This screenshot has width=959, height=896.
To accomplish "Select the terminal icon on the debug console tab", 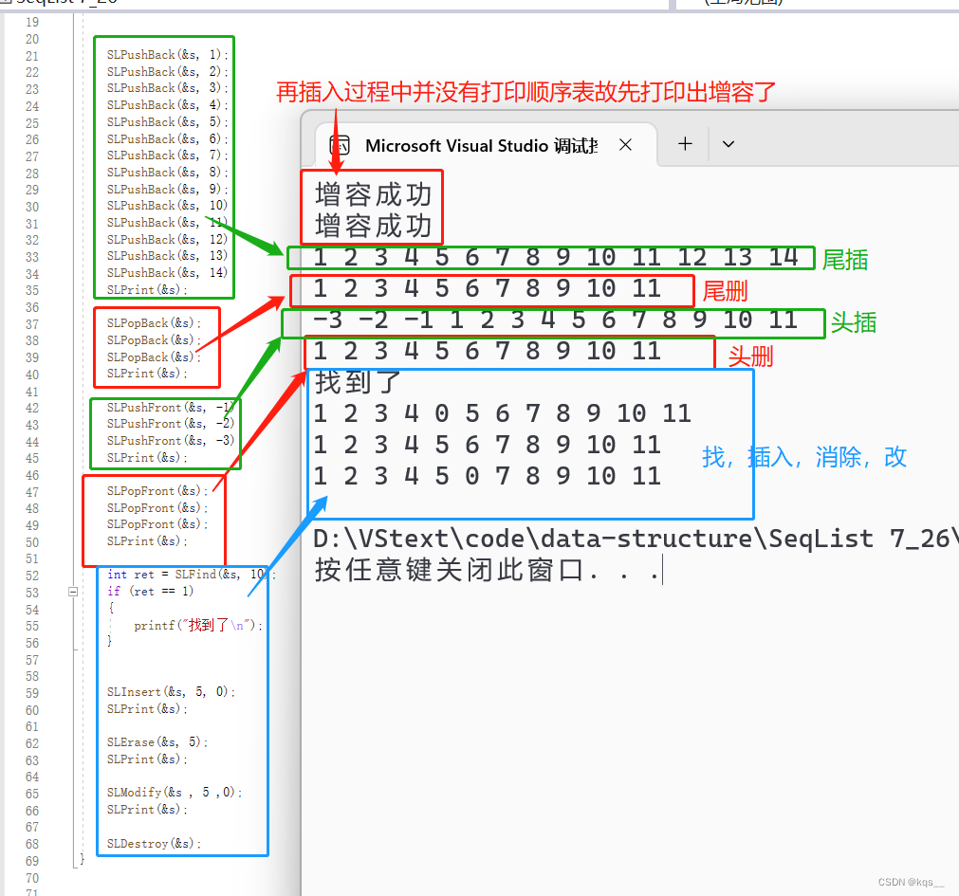I will tap(338, 145).
